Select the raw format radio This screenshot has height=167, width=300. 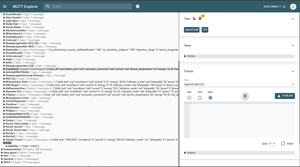[x=189, y=98]
